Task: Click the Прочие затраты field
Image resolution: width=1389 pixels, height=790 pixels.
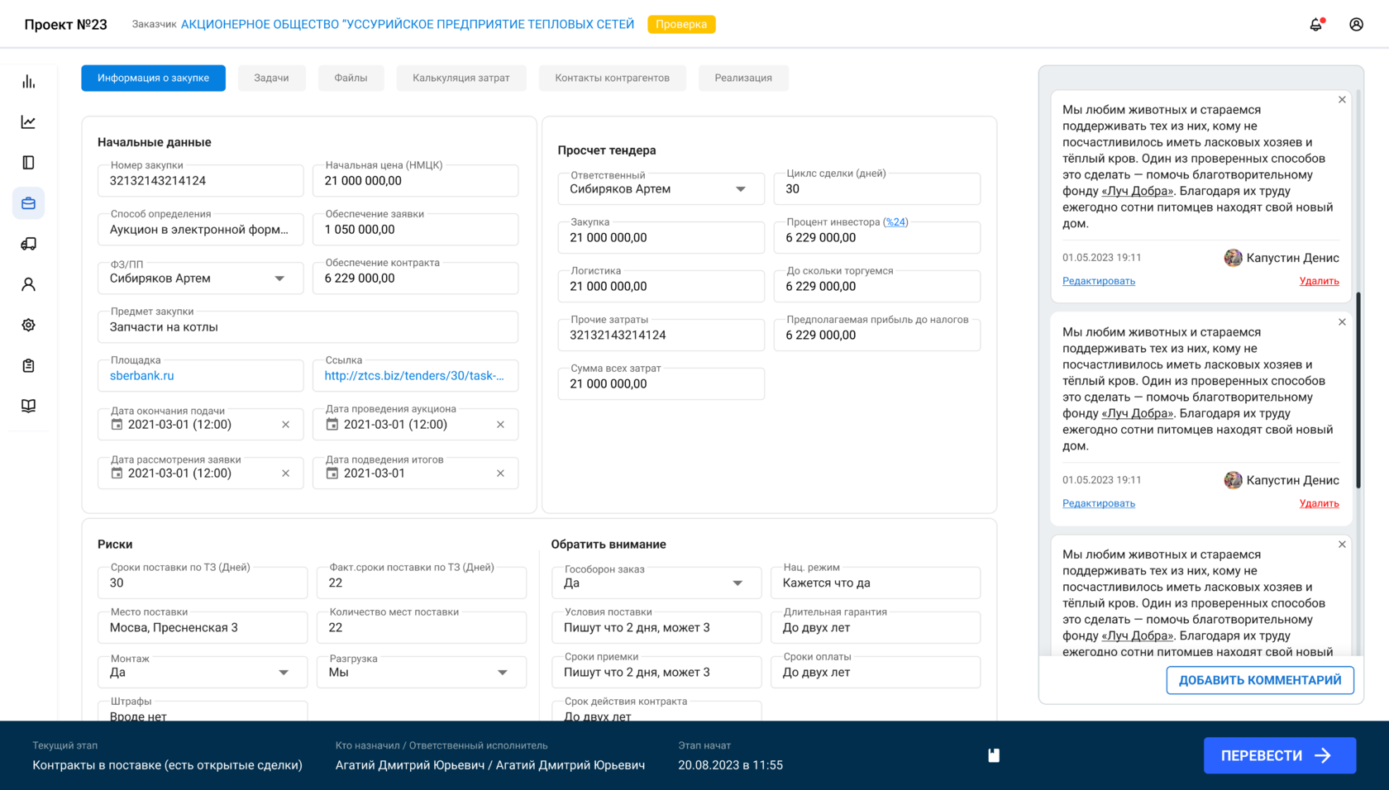Action: [x=661, y=336]
